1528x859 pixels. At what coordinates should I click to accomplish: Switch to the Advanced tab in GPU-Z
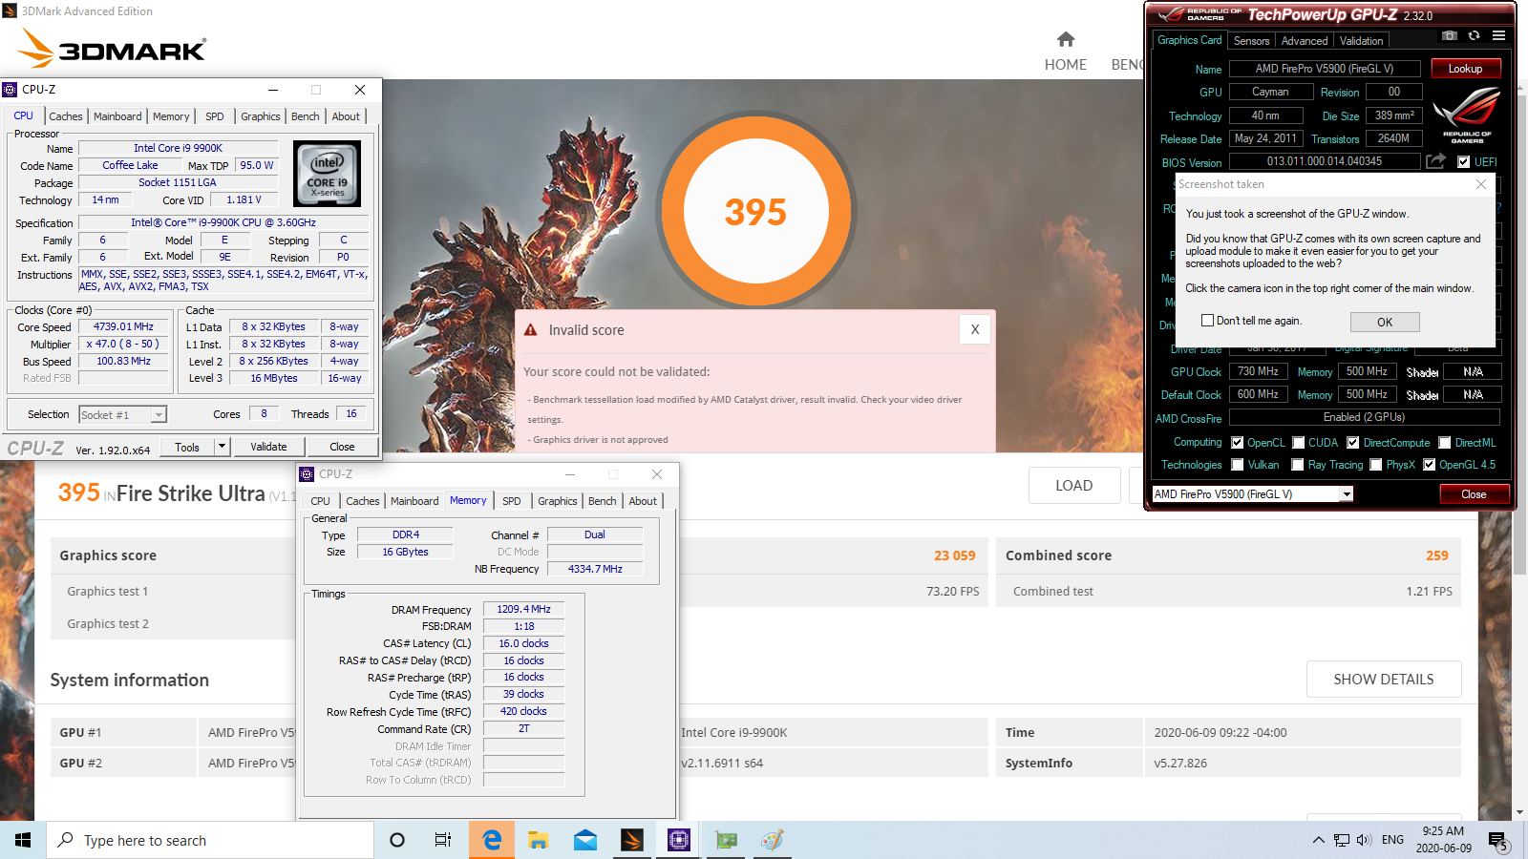[1305, 41]
